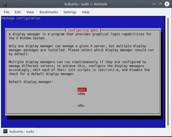Click the terminal icon on kubuntu : sudo tab

point(5,131)
